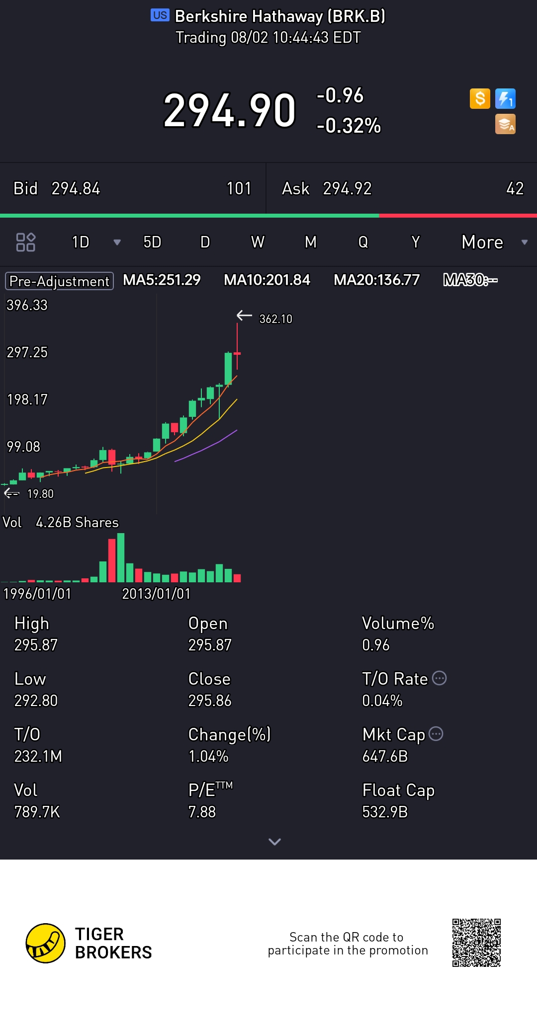
Task: Select the Q quarterly chart period
Action: pos(363,242)
